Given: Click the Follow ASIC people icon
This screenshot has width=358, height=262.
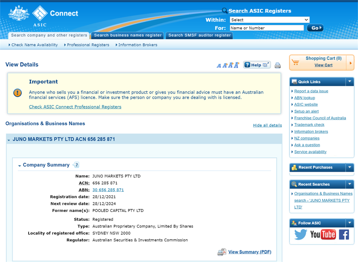Looking at the screenshot, I should coord(294,223).
